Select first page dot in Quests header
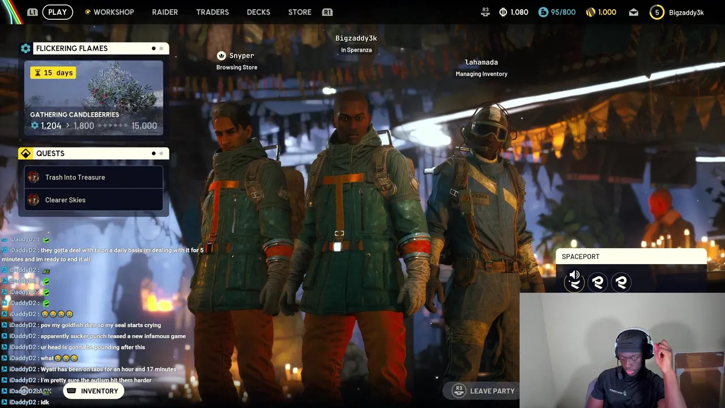Viewport: 725px width, 408px height. tap(153, 154)
